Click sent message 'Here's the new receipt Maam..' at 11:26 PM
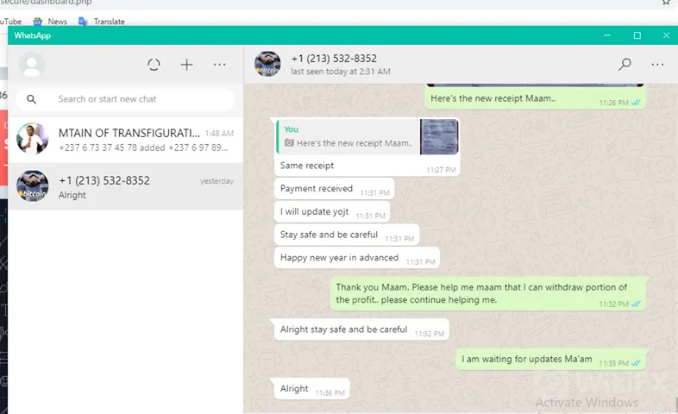Viewport: 678px width, 414px height. [536, 98]
